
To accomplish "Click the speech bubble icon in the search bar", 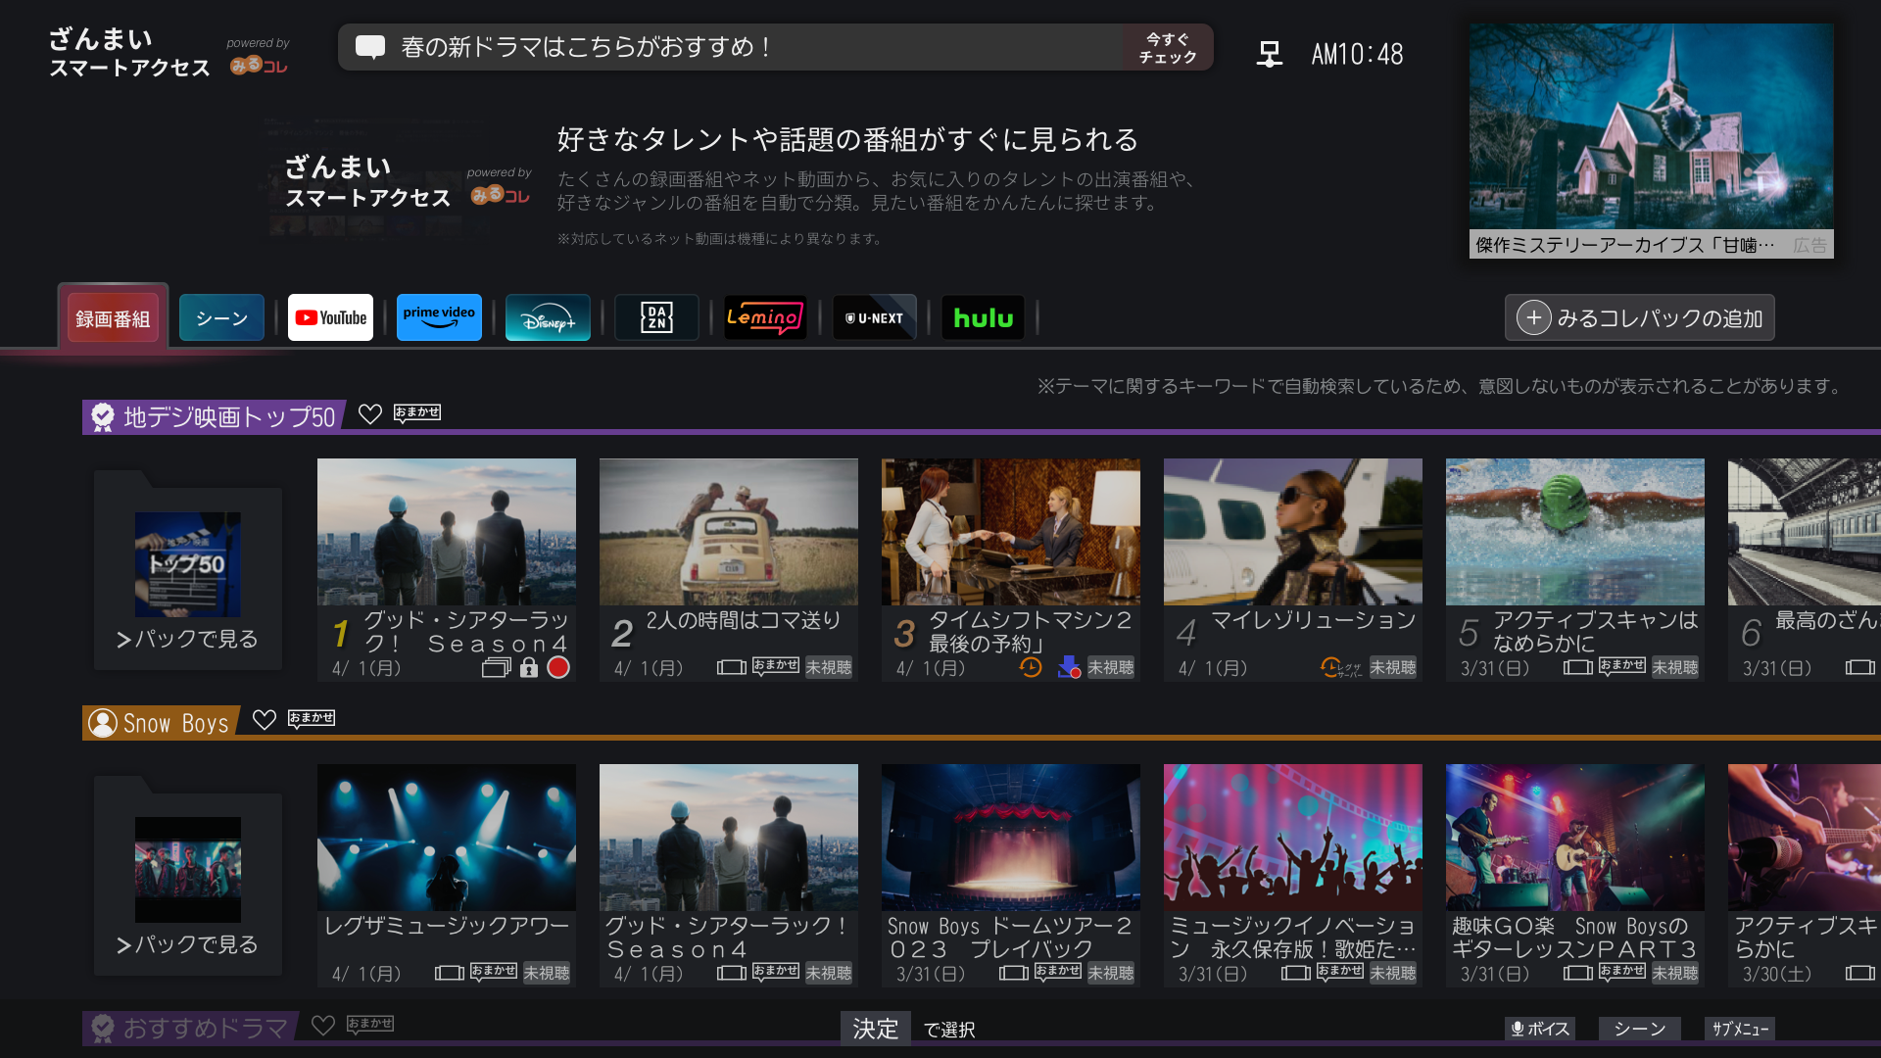I will tap(371, 46).
